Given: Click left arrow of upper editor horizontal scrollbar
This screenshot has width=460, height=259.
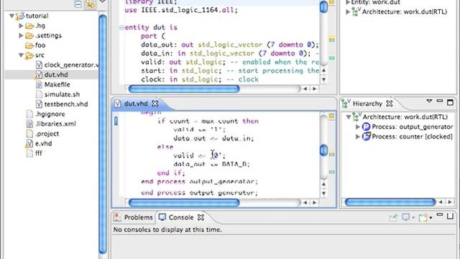Looking at the screenshot, I should [x=305, y=88].
